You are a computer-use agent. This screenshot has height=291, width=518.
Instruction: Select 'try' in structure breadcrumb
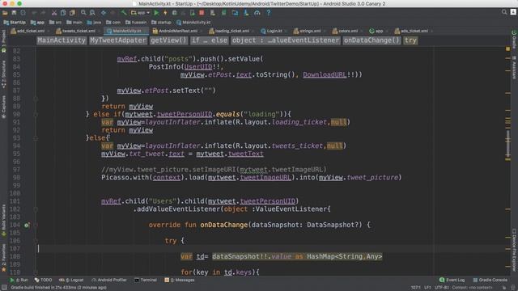[410, 40]
